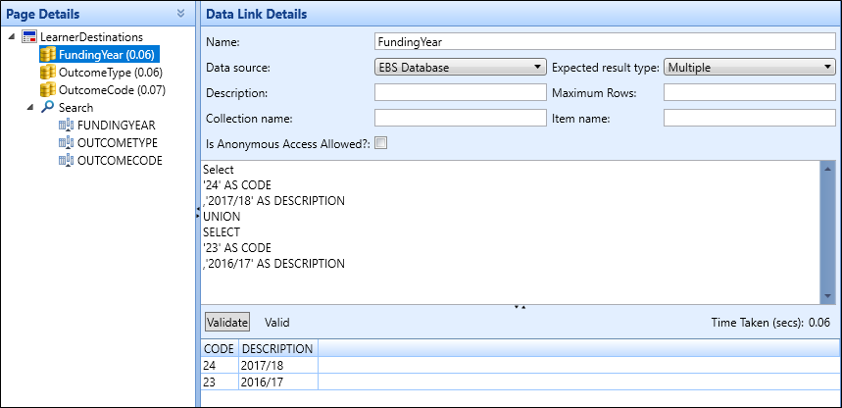Open the Data source dropdown
This screenshot has width=842, height=408.
click(x=460, y=68)
